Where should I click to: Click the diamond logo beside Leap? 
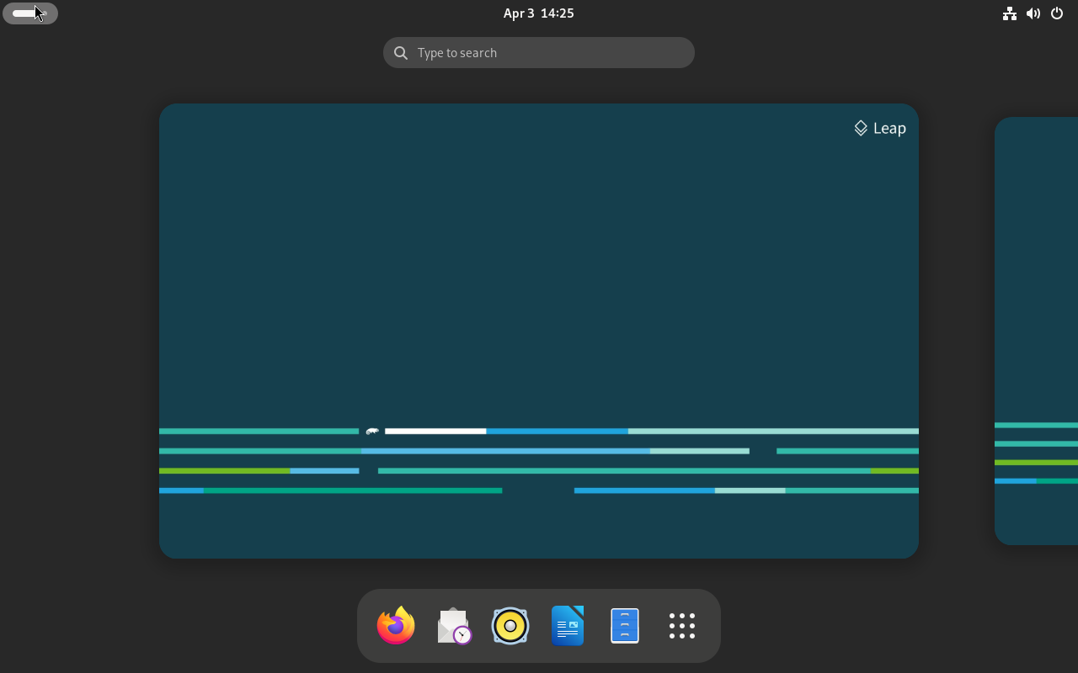pos(861,128)
